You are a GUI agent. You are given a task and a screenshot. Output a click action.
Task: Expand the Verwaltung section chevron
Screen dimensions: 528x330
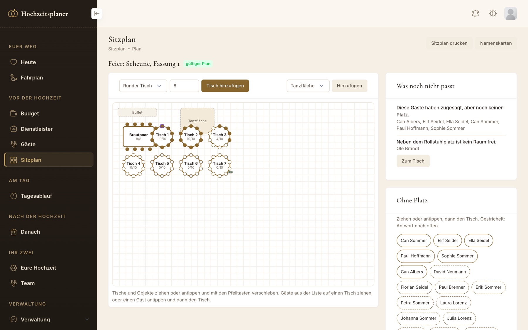87,319
